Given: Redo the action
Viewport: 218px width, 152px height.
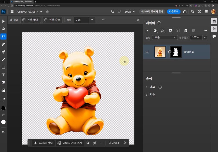Looking at the screenshot, I should [119, 12].
